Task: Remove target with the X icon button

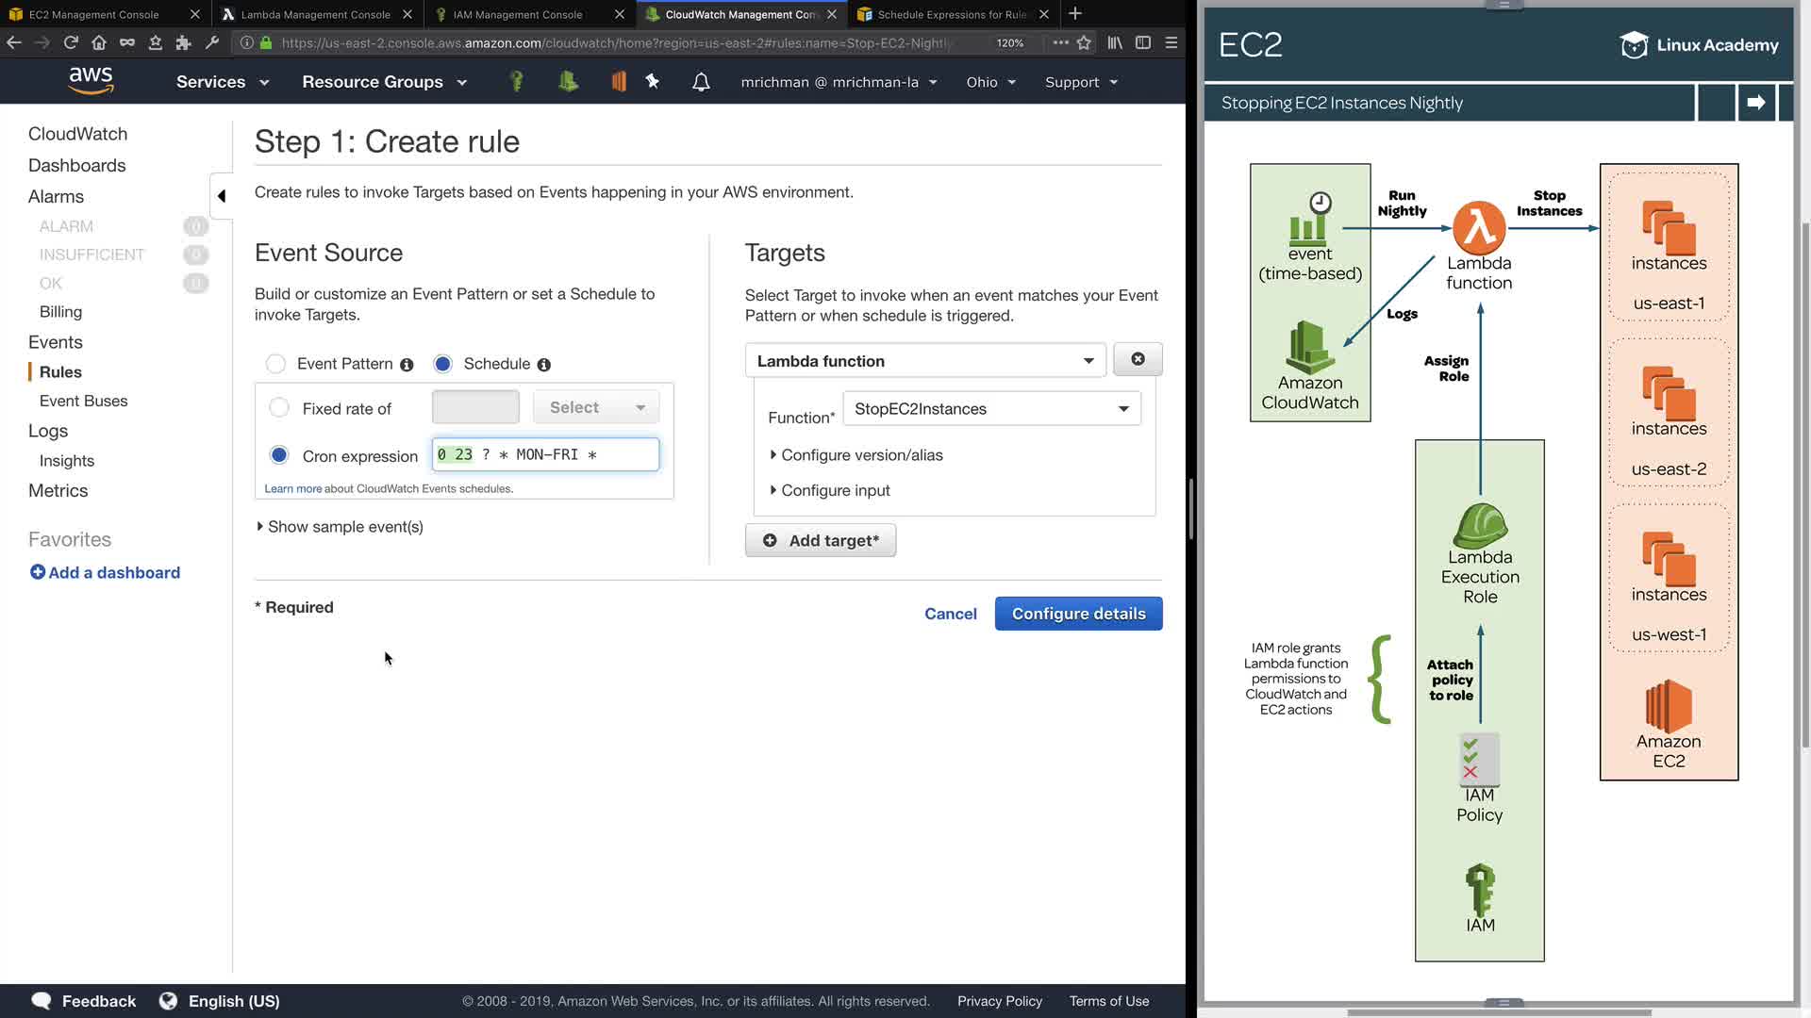Action: [1138, 359]
